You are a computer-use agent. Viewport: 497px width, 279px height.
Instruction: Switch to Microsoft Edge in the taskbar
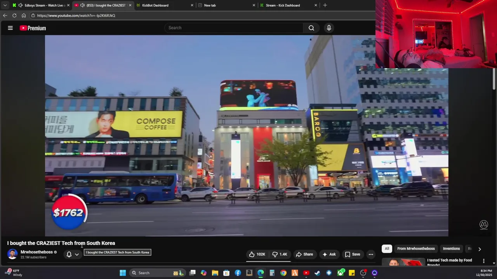point(261,273)
